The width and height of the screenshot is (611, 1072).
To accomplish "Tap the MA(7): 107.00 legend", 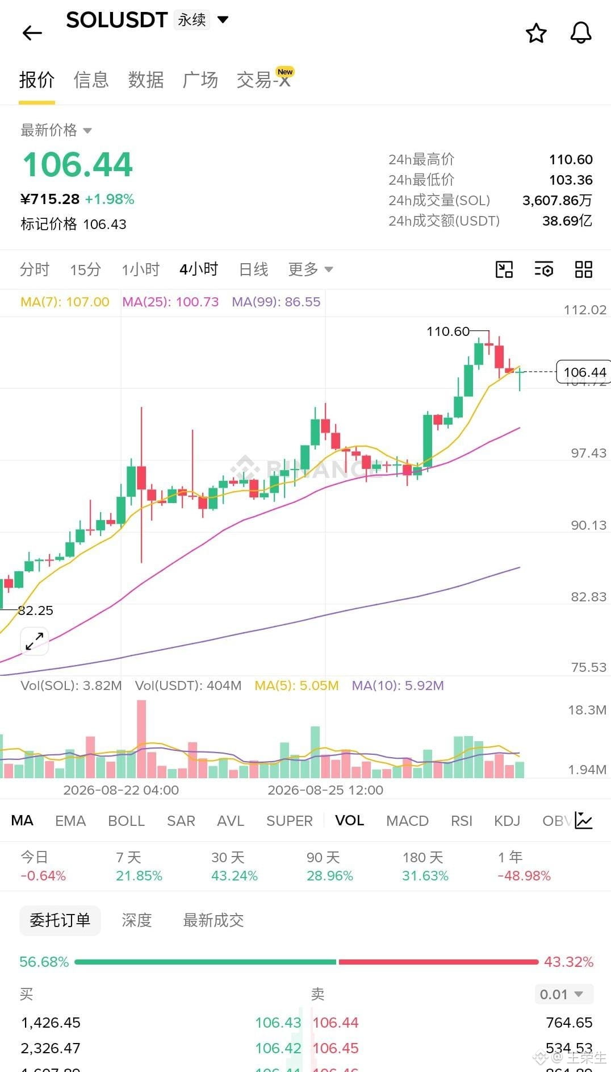I will click(x=65, y=302).
